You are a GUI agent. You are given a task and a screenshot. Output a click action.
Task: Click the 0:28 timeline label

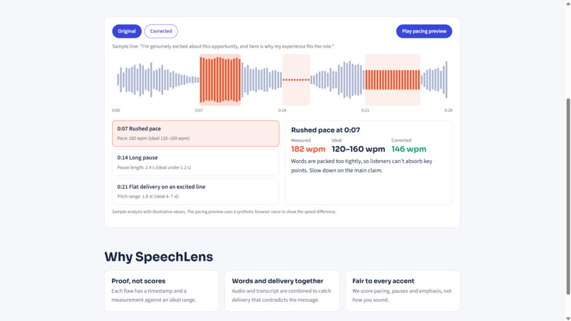point(448,111)
